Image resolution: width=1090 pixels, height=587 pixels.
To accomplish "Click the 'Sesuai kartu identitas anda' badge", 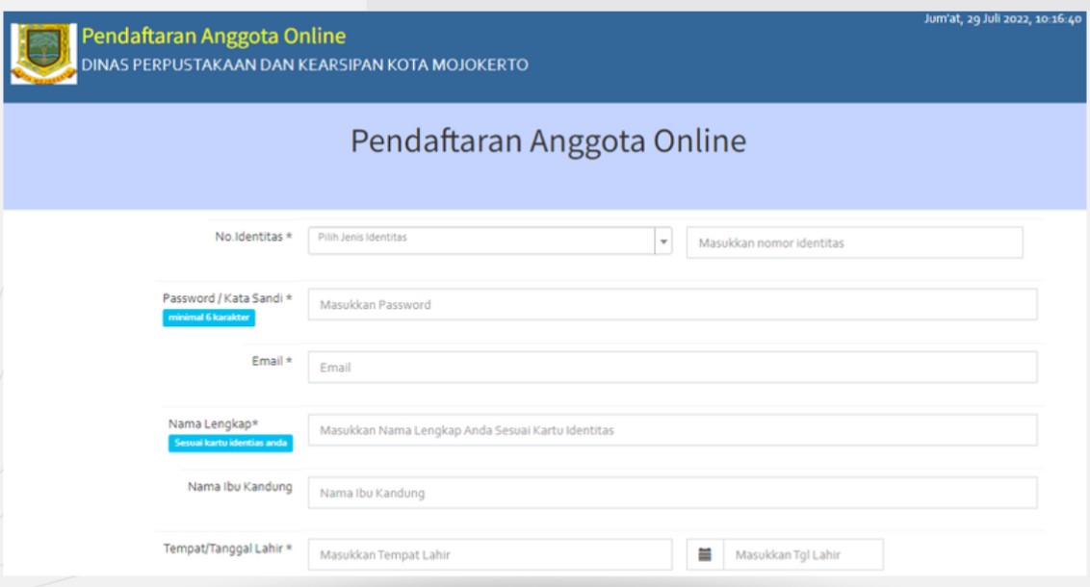I will (x=230, y=443).
